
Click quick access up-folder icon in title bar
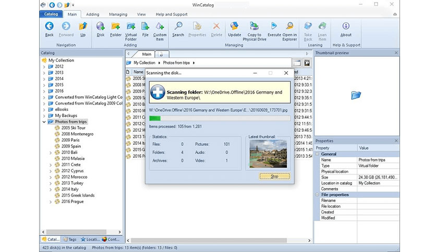point(67,5)
